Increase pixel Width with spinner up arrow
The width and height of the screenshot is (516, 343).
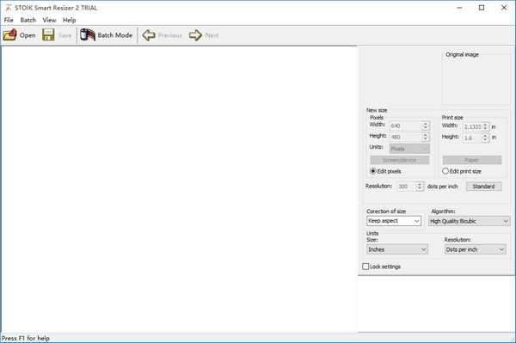pos(426,124)
